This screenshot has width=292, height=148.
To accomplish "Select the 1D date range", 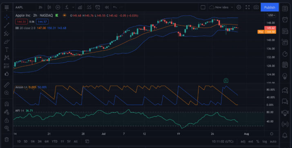I will (19, 141).
